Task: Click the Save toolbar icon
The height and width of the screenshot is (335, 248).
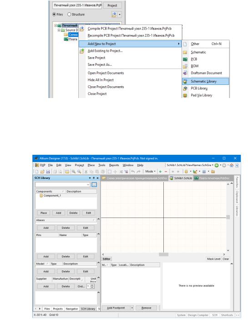Action: tap(48, 172)
